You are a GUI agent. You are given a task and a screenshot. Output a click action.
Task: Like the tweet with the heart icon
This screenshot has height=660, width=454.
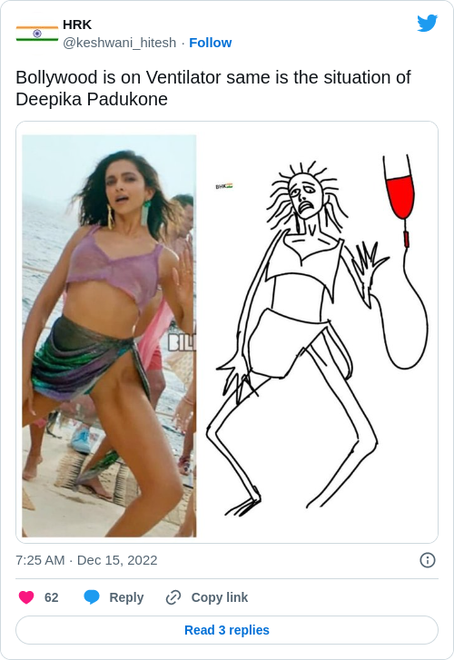[x=26, y=597]
